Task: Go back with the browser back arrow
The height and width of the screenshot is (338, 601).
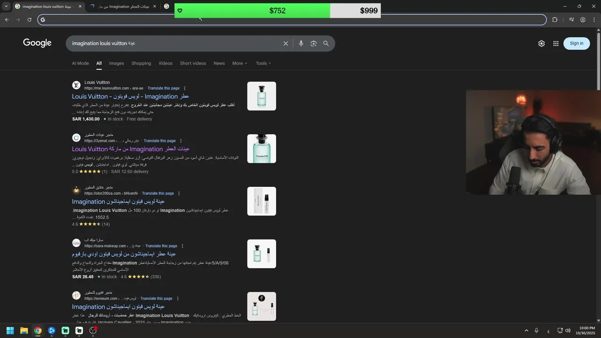Action: 7,20
